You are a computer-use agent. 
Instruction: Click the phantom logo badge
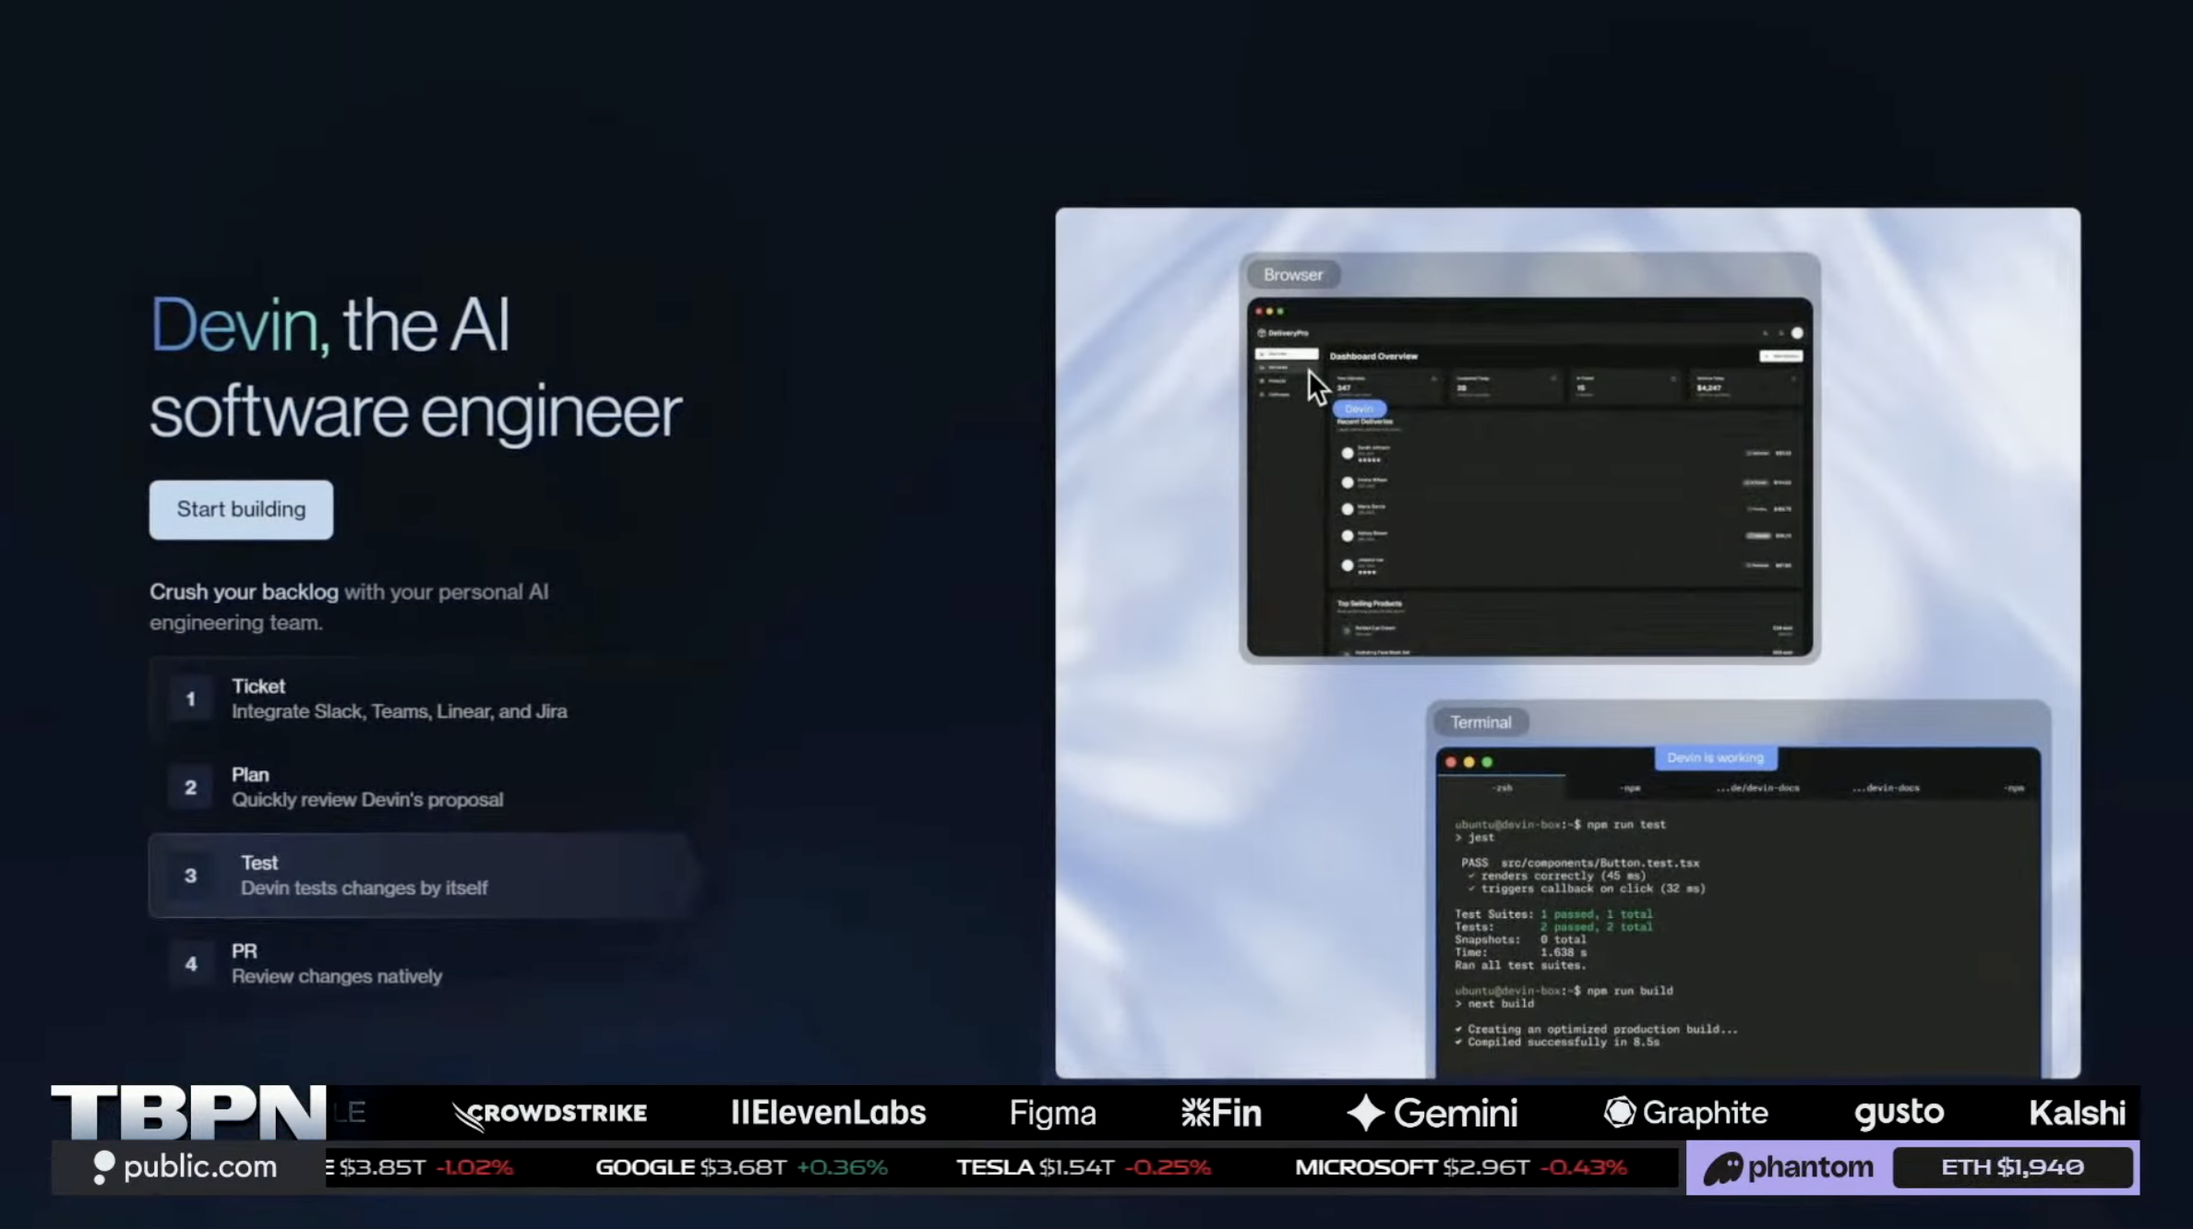[x=1789, y=1168]
